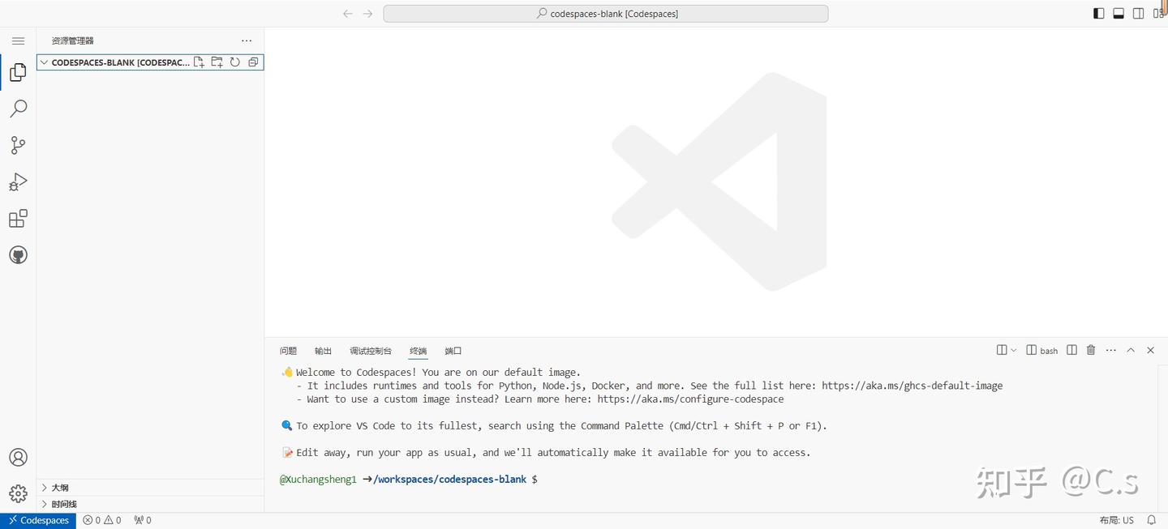The width and height of the screenshot is (1168, 529).
Task: Kill the active terminal with trash icon
Action: tap(1090, 349)
